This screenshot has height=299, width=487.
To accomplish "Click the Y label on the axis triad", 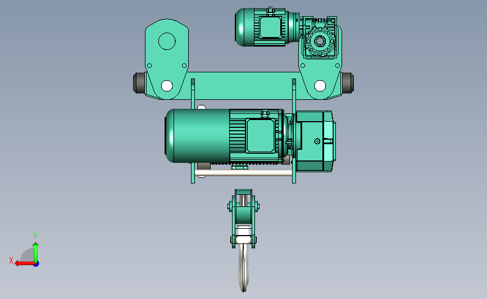I will pos(35,236).
